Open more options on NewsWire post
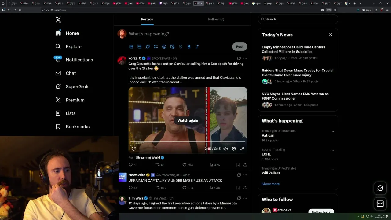The image size is (391, 220). tap(245, 175)
